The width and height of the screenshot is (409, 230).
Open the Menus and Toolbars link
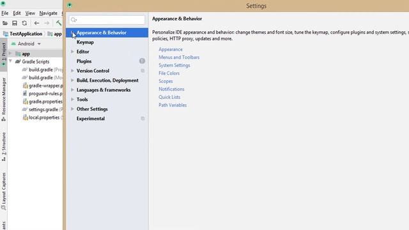[x=179, y=57]
